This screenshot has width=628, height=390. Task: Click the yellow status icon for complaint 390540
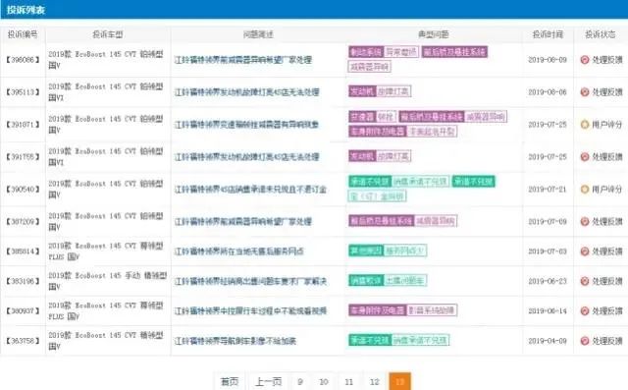pyautogui.click(x=585, y=189)
